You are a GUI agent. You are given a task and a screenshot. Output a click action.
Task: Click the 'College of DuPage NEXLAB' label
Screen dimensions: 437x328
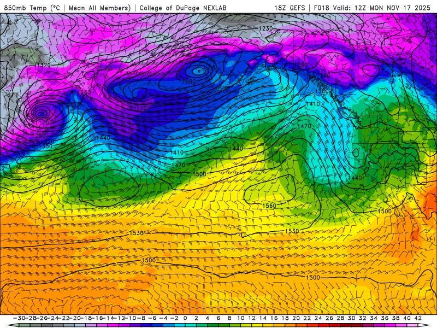(x=183, y=8)
